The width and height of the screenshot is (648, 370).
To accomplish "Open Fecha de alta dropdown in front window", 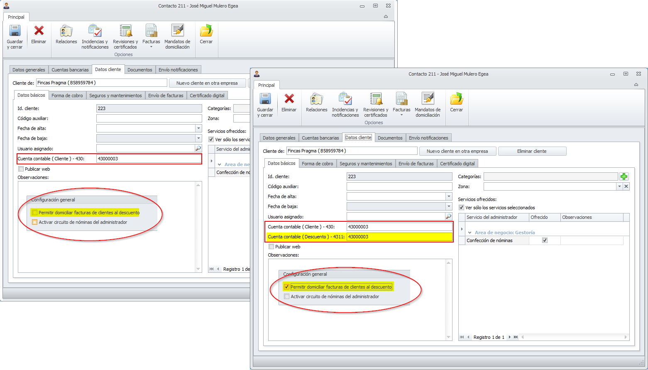I will click(449, 196).
